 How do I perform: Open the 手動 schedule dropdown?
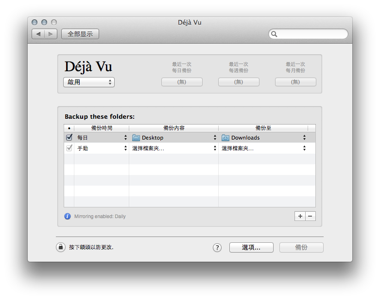point(102,148)
